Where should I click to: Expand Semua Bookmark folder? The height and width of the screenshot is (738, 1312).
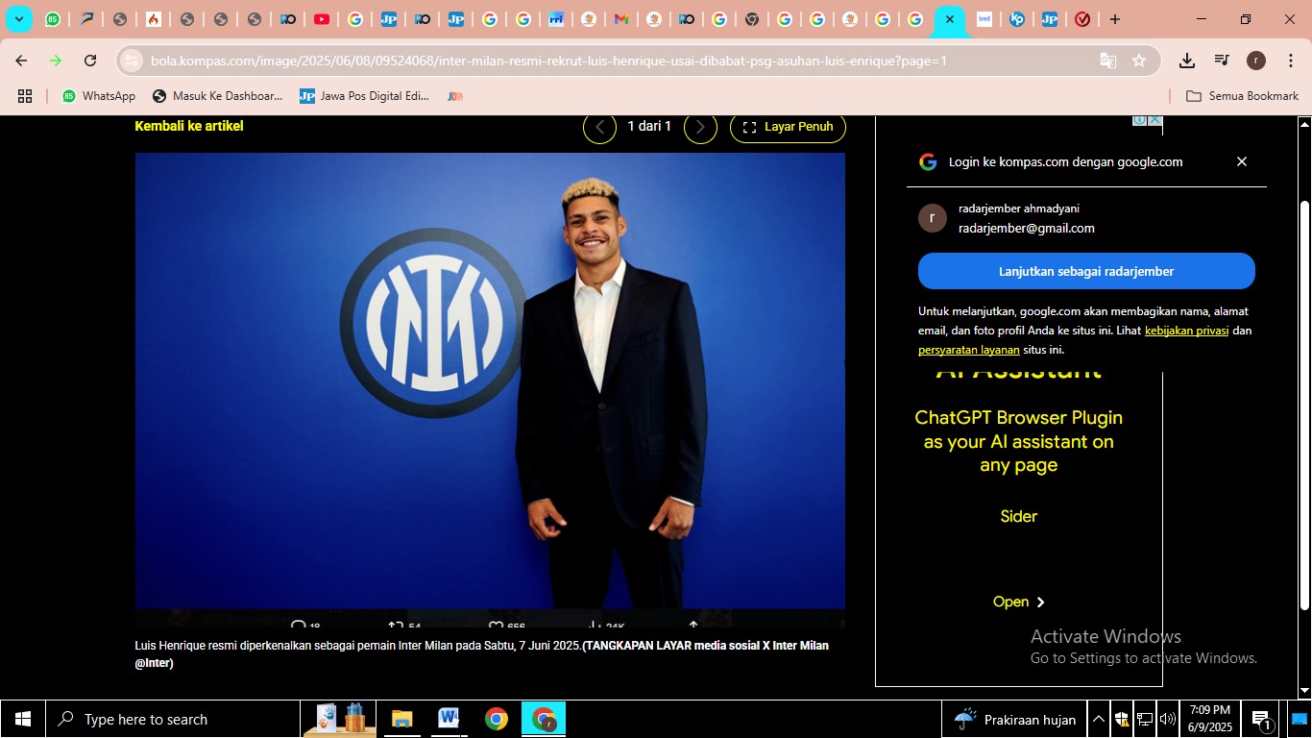click(1242, 96)
